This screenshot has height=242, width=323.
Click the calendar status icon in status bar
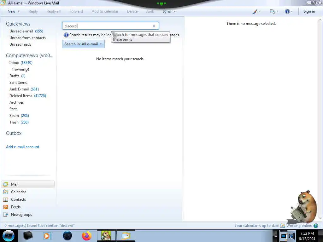pyautogui.click(x=282, y=226)
